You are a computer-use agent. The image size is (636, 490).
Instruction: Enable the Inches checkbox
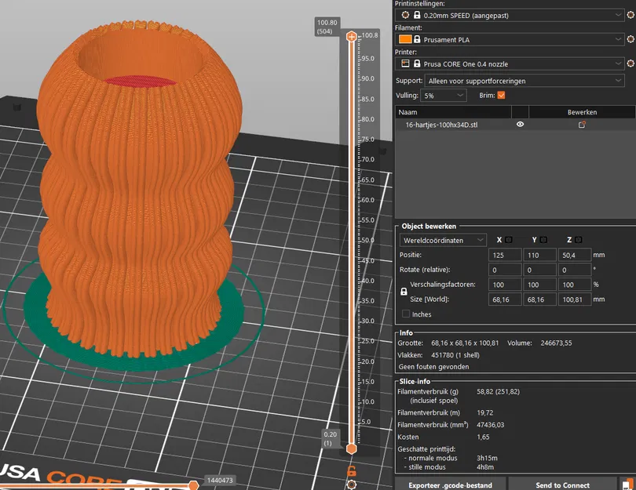(406, 314)
